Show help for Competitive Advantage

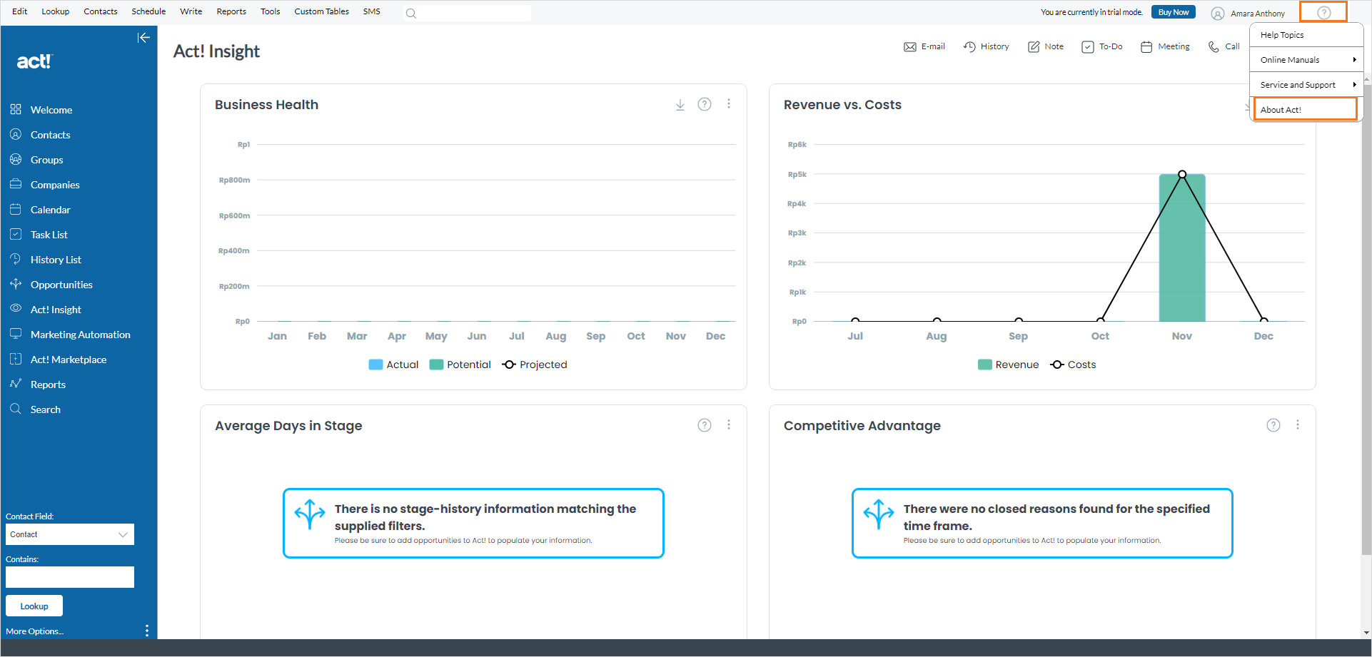coord(1273,425)
